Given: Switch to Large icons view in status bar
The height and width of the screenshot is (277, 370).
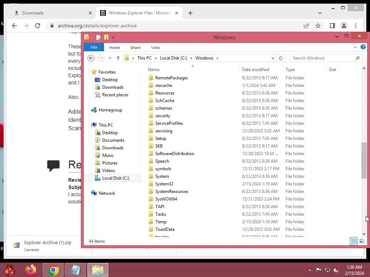Looking at the screenshot, I should click(361, 241).
